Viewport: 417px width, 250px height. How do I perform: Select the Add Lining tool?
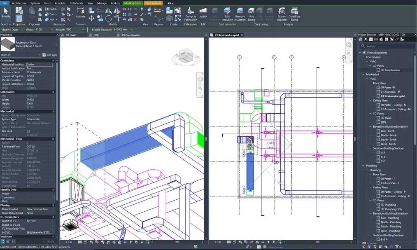251,16
